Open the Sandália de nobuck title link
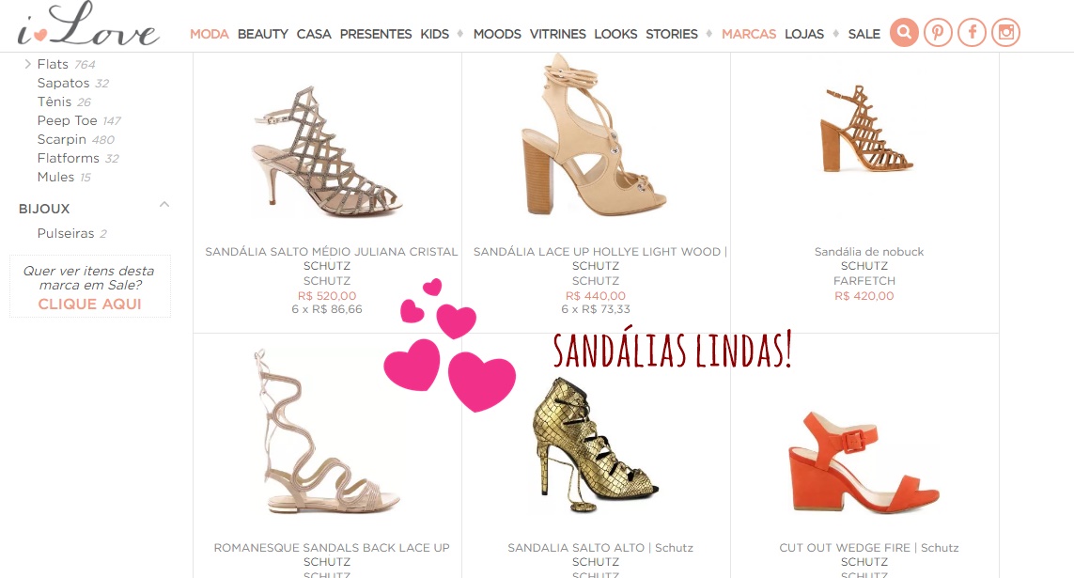Screen dimensions: 1074x578 868,251
